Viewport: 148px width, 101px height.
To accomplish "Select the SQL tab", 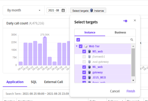I will coord(34,82).
